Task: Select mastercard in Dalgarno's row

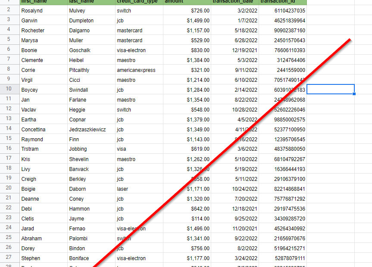Action: 139,30
